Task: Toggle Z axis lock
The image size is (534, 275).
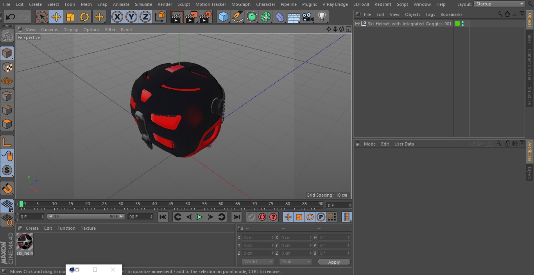Action: (x=145, y=17)
